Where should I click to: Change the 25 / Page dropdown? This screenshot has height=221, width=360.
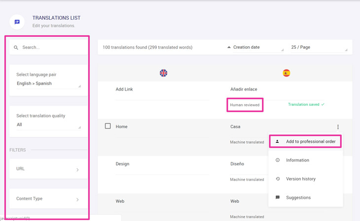pos(319,47)
